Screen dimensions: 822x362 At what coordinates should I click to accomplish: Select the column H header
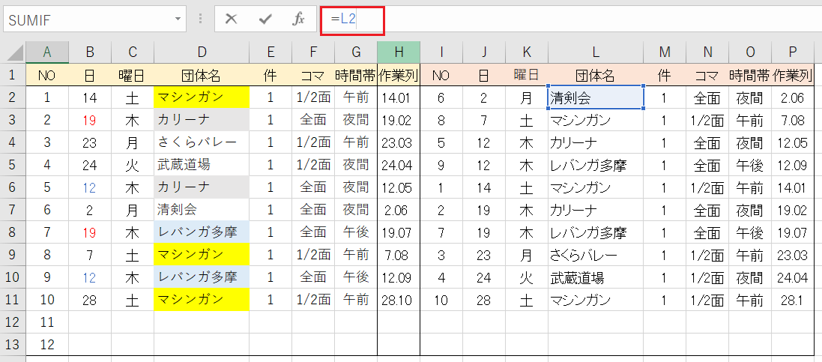[399, 52]
